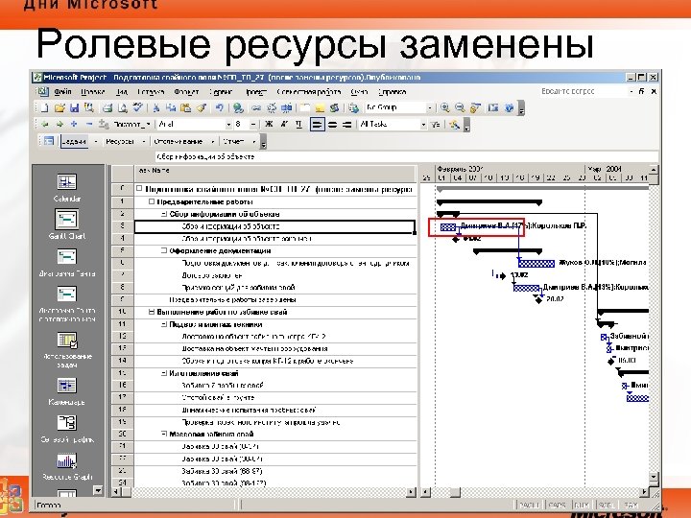
Task: Open the font size 8 dropdown
Action: [x=253, y=125]
